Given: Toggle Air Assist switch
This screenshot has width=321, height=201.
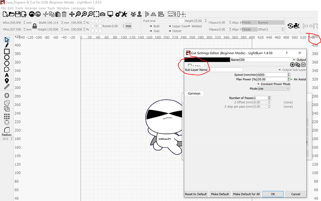Looking at the screenshot, I should (292, 79).
